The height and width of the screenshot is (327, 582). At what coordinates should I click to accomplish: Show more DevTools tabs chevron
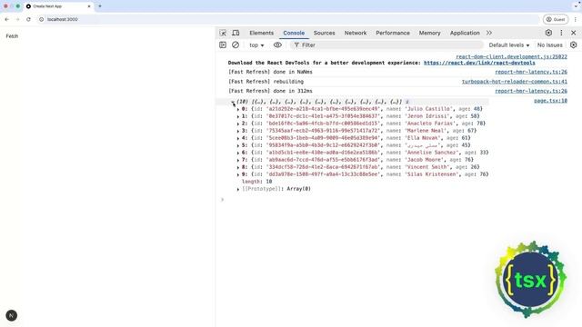(x=489, y=33)
